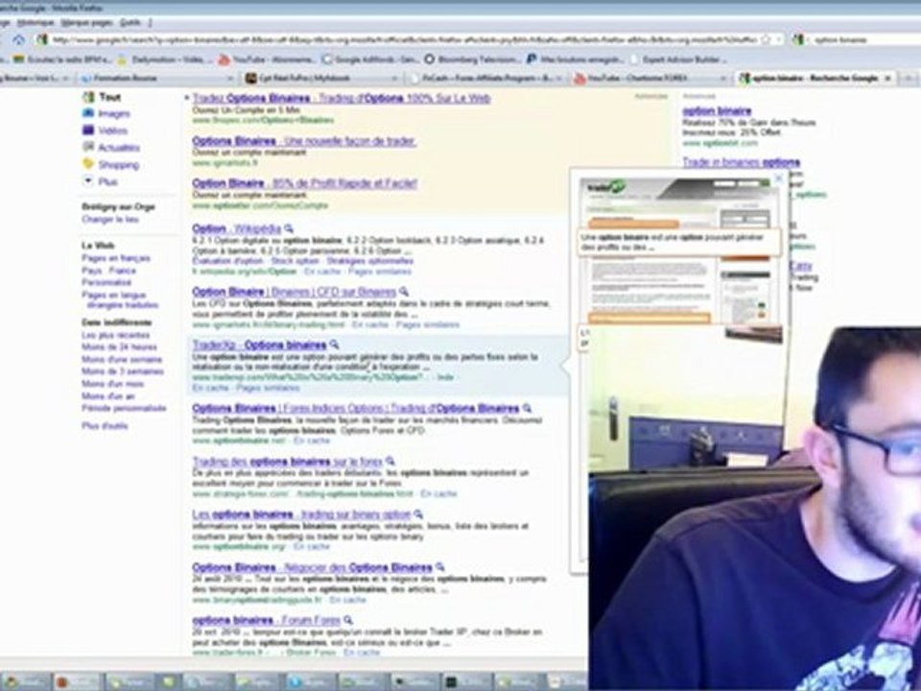Click magnifier beside Négocier des Options Binaires result
Viewport: 921px width, 691px height.
click(x=440, y=567)
